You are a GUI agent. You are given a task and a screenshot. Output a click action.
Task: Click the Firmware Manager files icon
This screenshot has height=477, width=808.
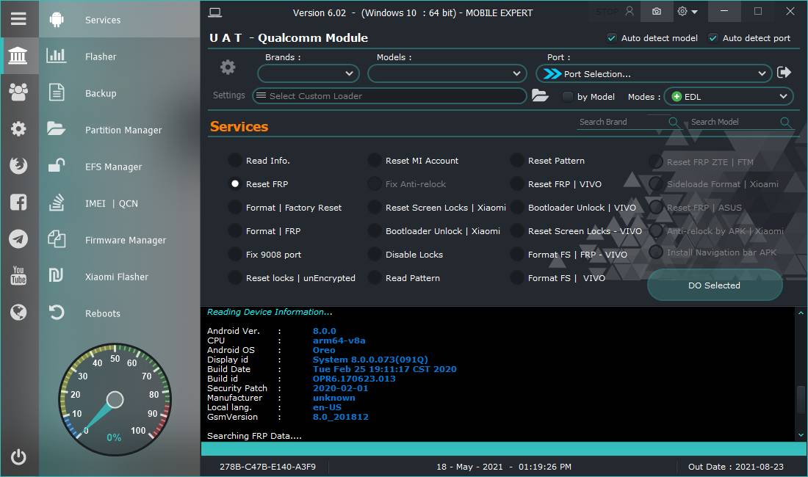pos(56,239)
